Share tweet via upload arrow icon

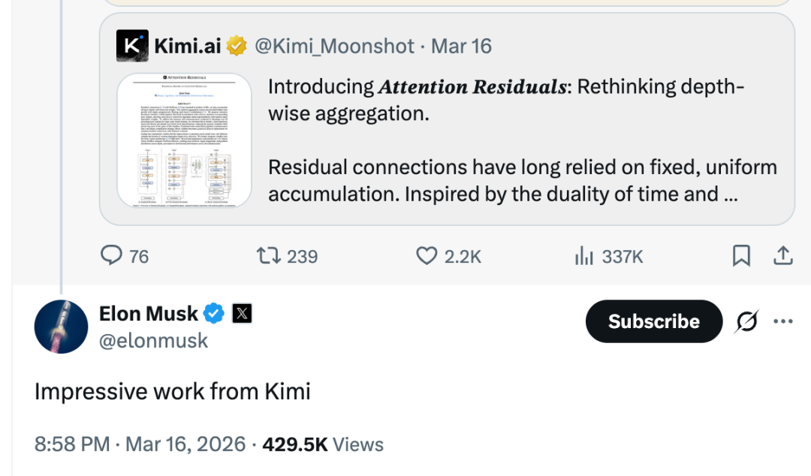[x=782, y=256]
